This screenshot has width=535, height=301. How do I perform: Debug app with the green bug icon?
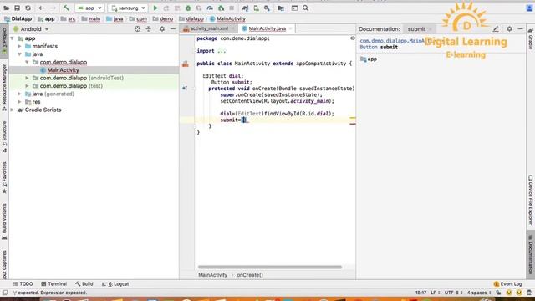[188, 8]
